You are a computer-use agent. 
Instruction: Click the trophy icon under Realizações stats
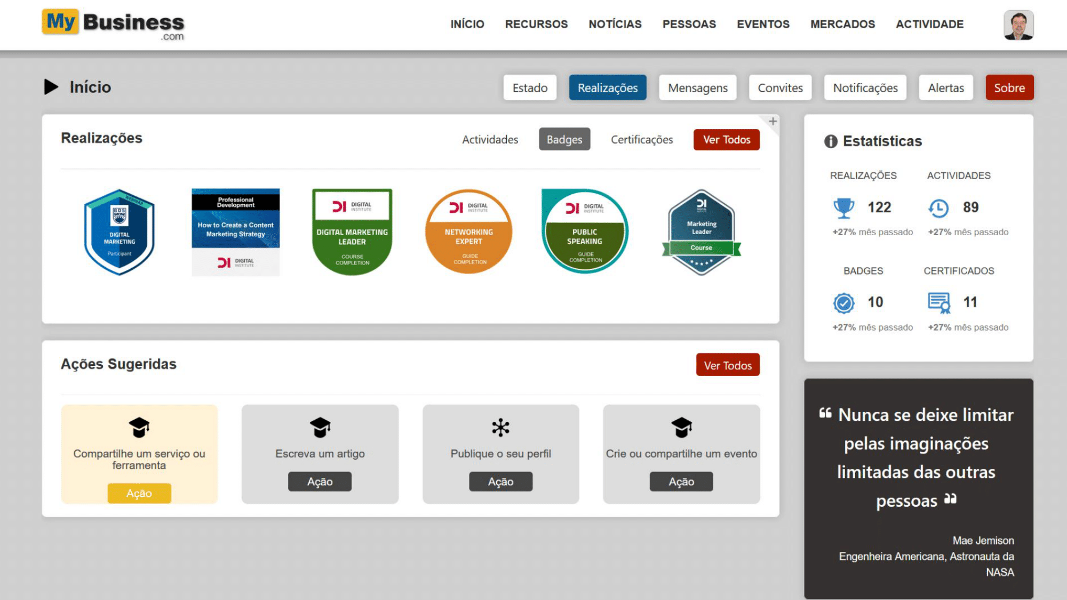pyautogui.click(x=843, y=207)
